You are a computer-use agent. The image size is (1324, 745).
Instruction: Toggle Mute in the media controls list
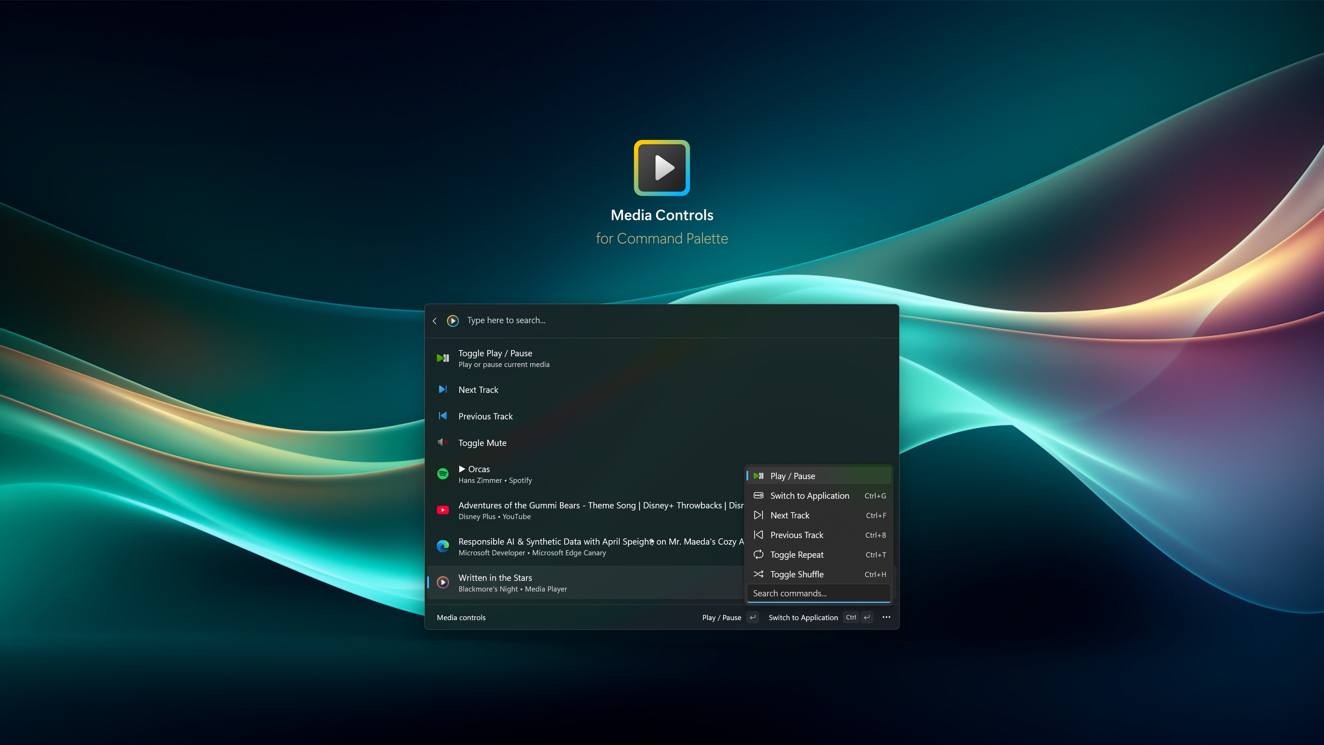point(482,443)
